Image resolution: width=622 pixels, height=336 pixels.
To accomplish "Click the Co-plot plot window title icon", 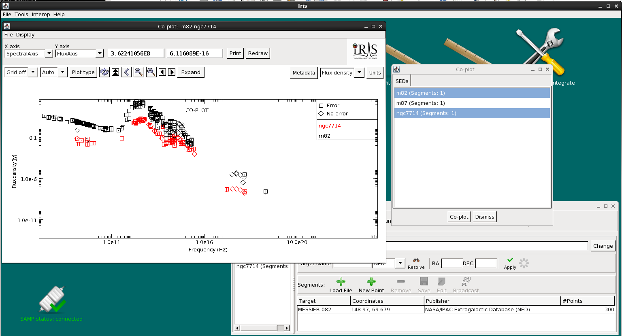I will click(x=7, y=26).
